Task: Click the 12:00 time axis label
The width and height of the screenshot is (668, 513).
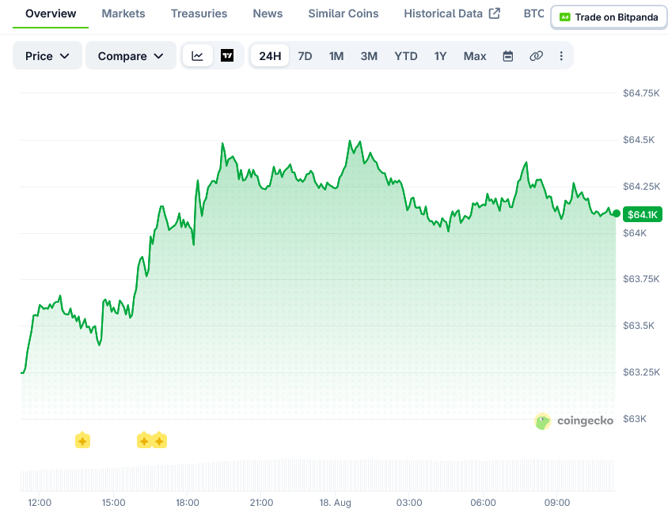Action: click(40, 503)
